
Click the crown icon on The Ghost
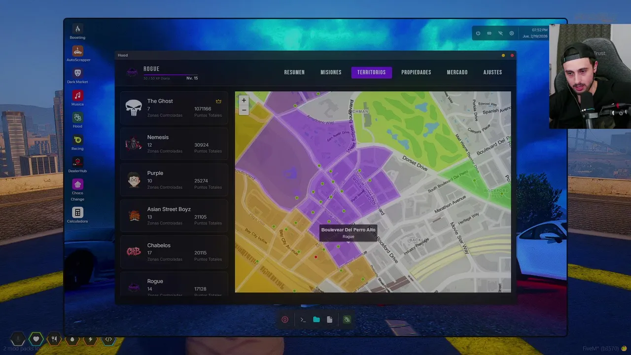[x=218, y=101]
